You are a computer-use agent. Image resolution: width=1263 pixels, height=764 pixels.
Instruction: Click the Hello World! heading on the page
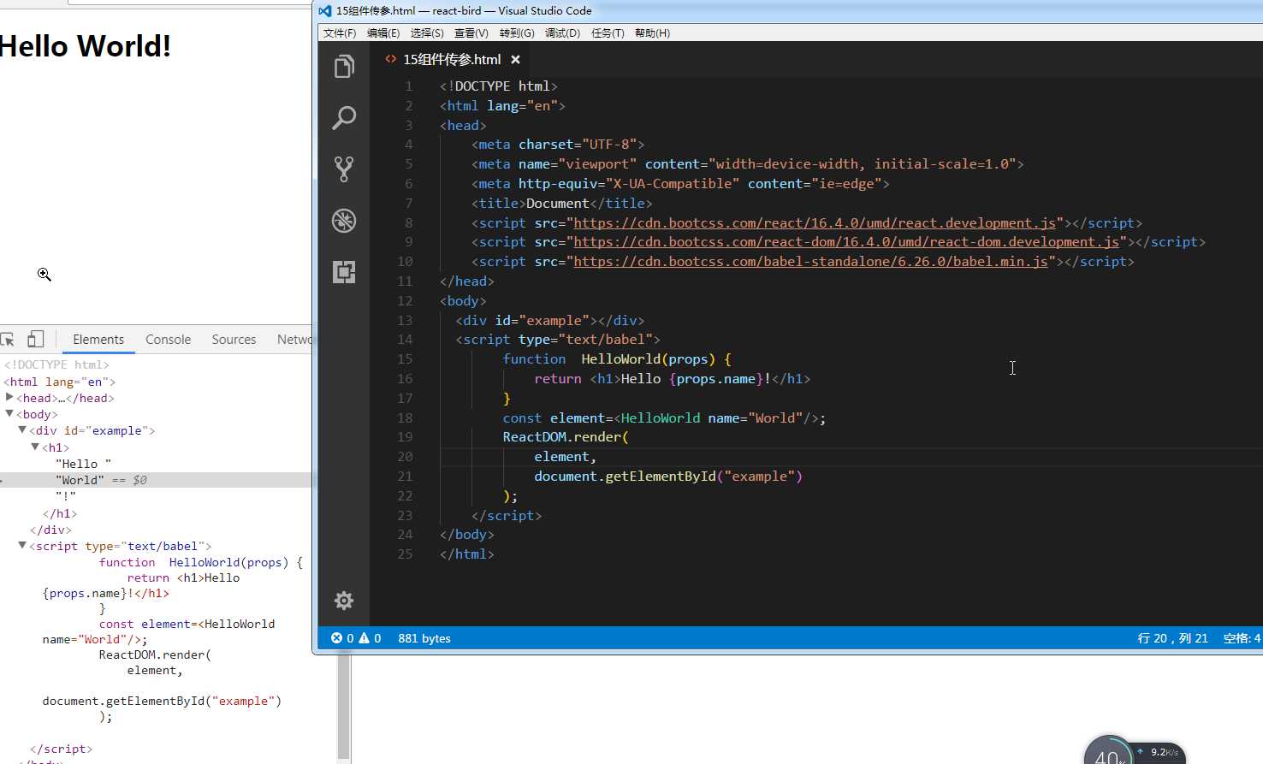(x=84, y=45)
